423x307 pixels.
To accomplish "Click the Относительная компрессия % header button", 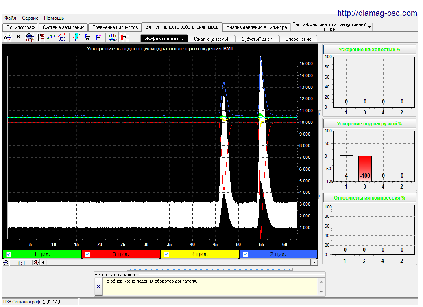I will click(x=369, y=197).
